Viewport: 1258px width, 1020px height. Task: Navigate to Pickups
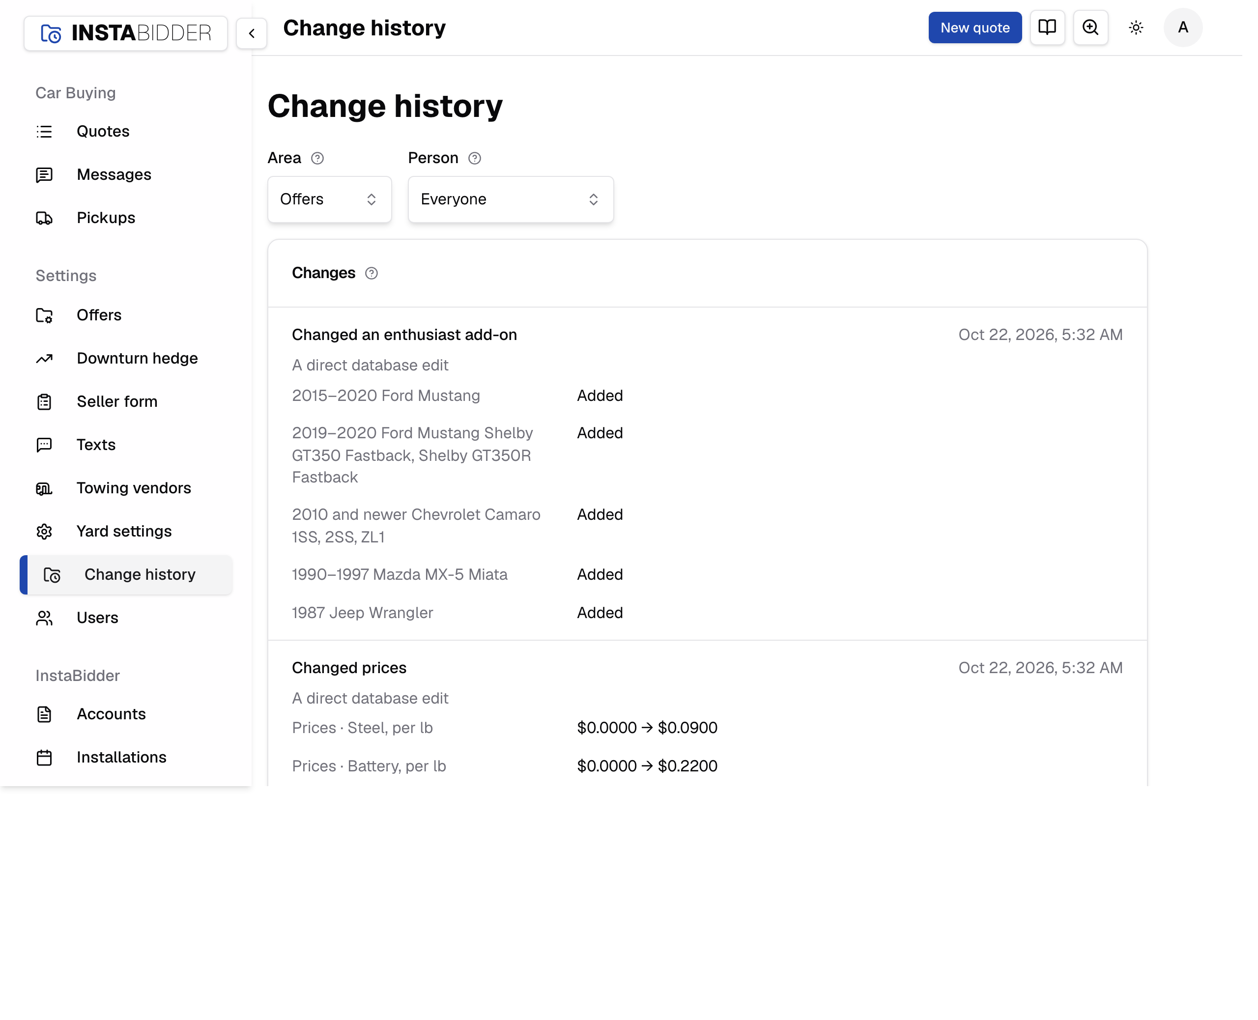126,218
